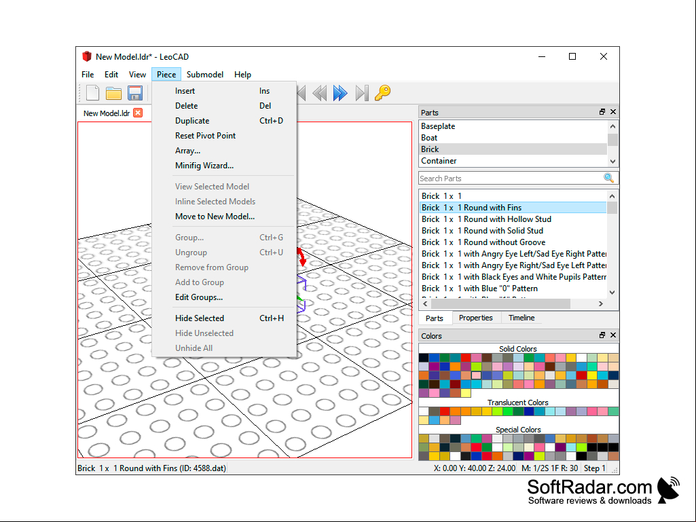Go to the next step with blue double arrows
Image resolution: width=696 pixels, height=522 pixels.
tap(340, 93)
